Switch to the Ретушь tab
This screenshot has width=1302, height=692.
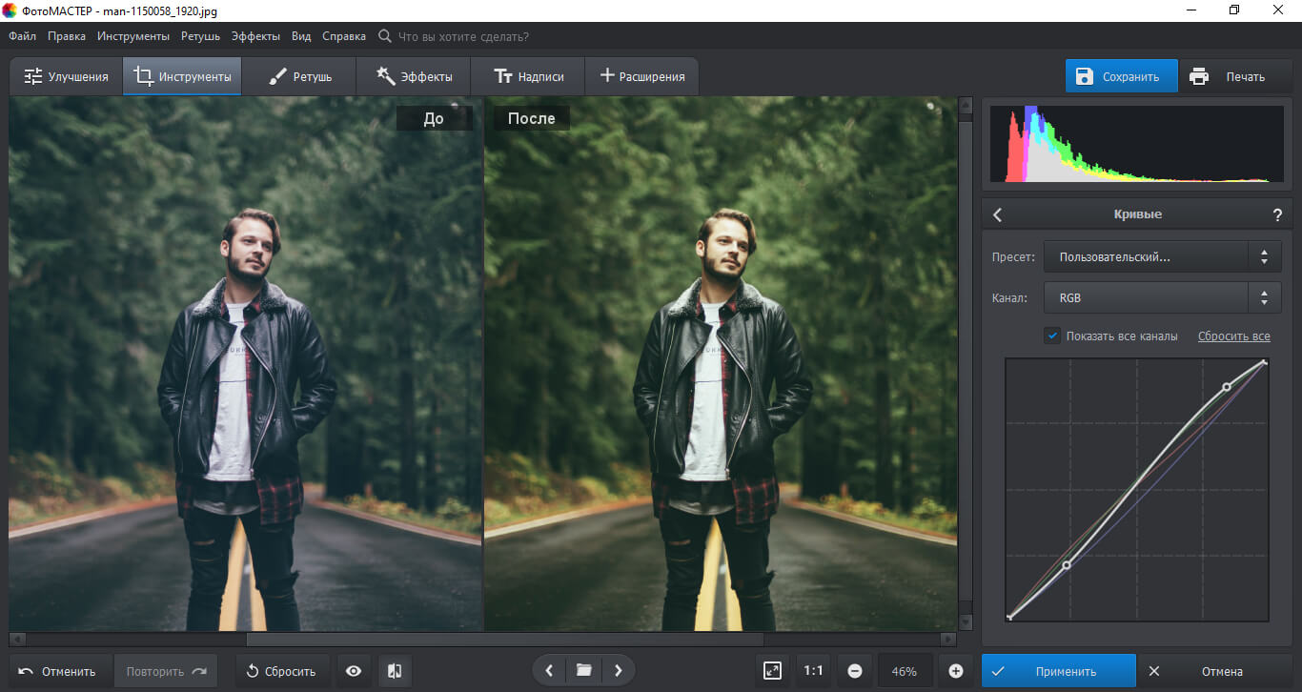[x=299, y=76]
